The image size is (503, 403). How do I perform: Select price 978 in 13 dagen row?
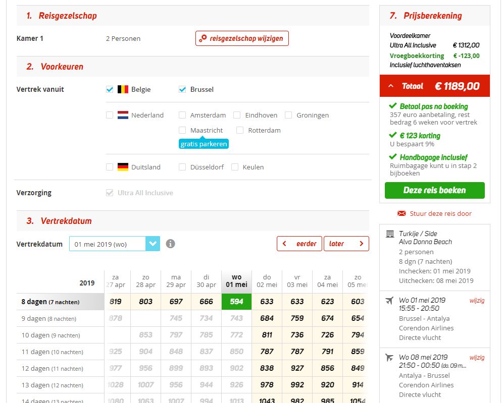pyautogui.click(x=267, y=385)
